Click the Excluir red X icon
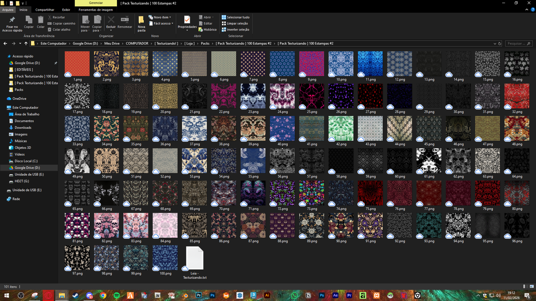This screenshot has width=536, height=301. coord(111,20)
